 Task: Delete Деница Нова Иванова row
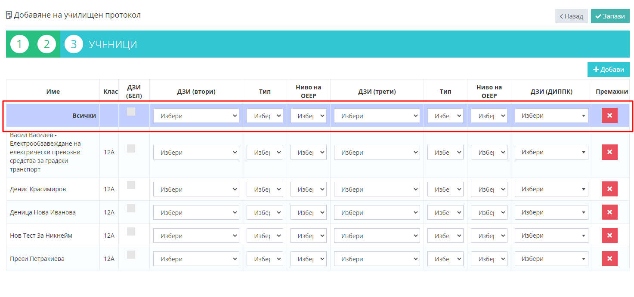tap(609, 212)
